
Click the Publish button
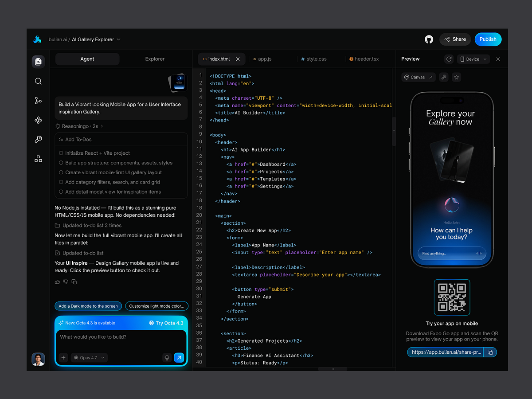click(488, 39)
